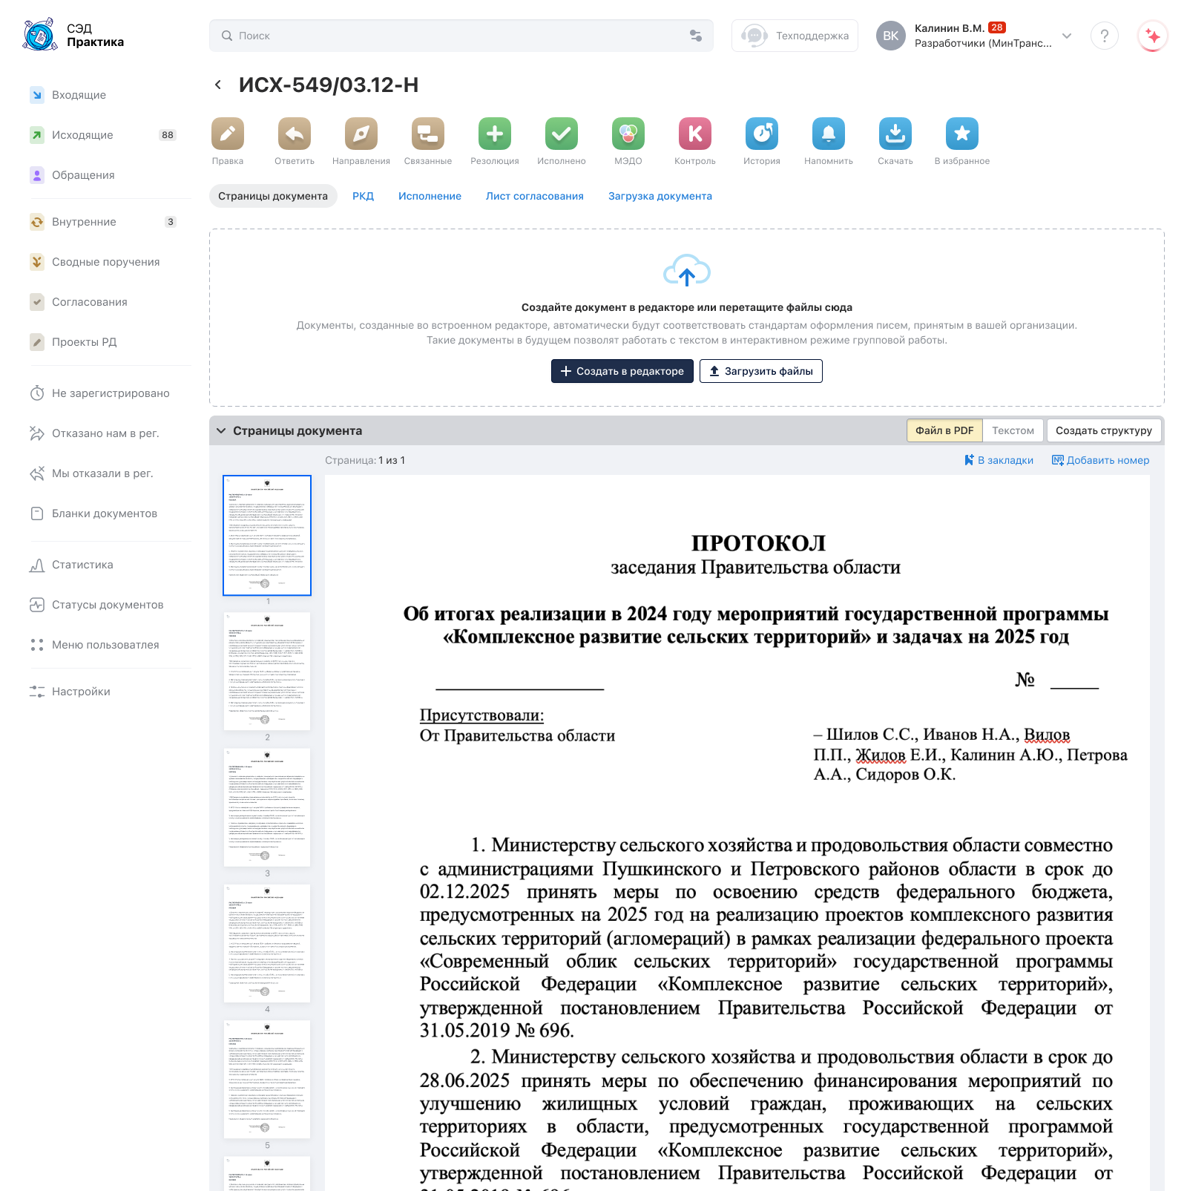Mark document with the Исполнено checkmark icon

(x=562, y=134)
